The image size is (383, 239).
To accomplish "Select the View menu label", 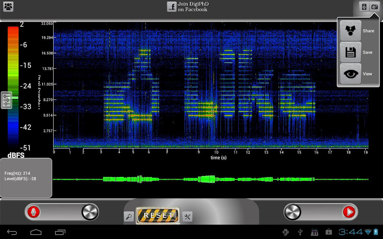I will 367,74.
